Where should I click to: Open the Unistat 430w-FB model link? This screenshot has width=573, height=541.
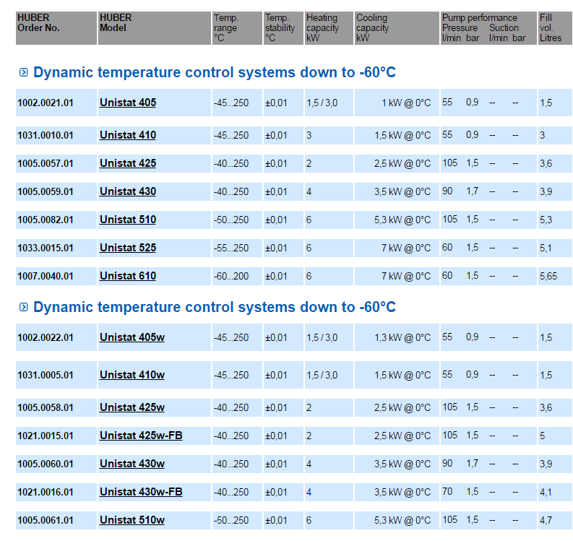[141, 492]
